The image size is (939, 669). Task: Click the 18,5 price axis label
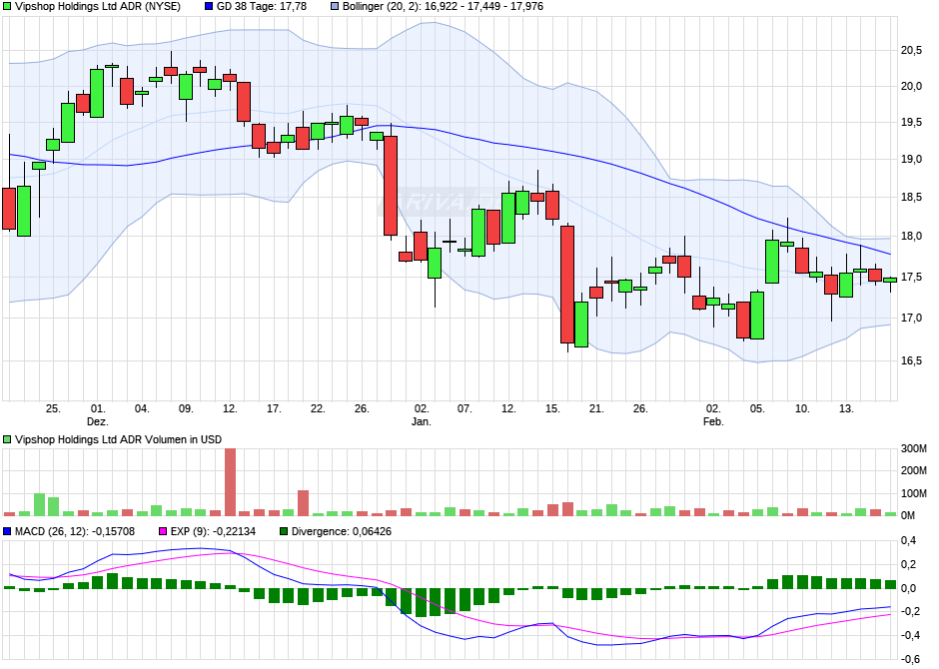[x=911, y=198]
